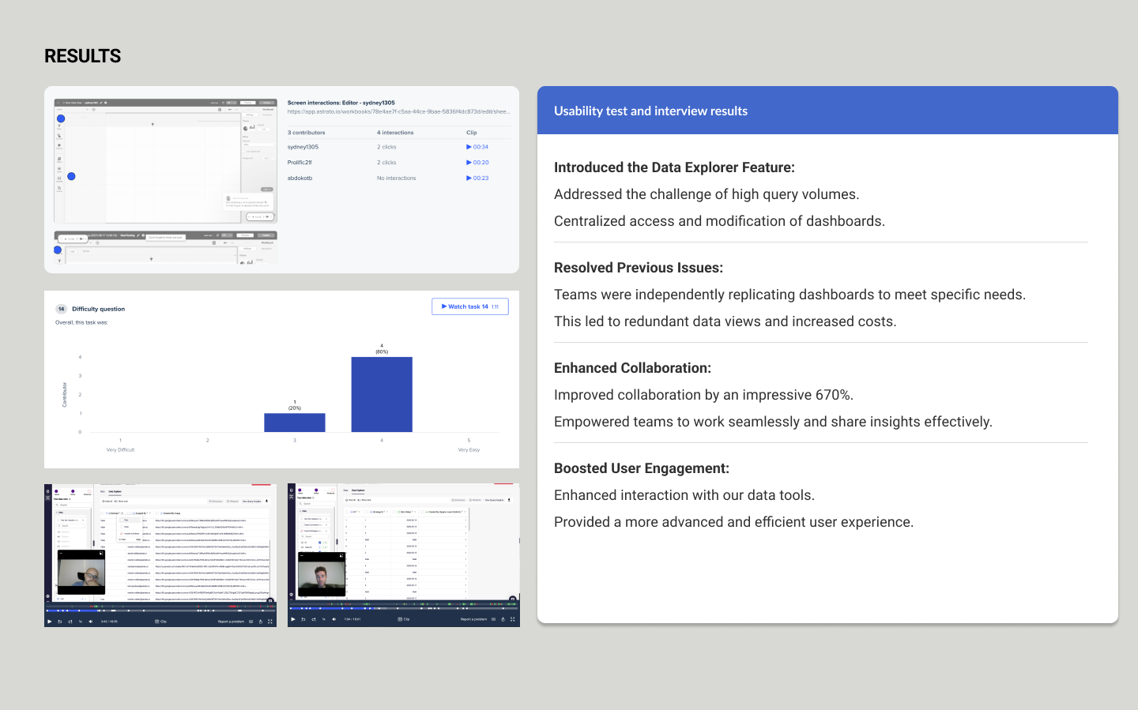1138x710 pixels.
Task: Tick the False checkbox in left recording dropdown
Action: click(122, 527)
